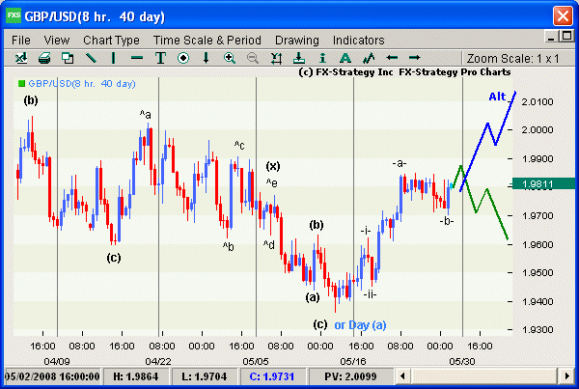Close the GBP/USD chart window
Image resolution: width=579 pixels, height=389 pixels.
(563, 16)
